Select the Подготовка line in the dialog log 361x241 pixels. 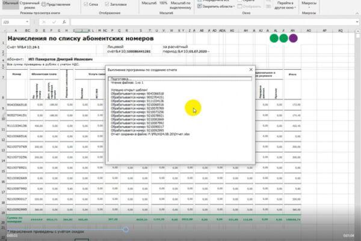coord(180,79)
